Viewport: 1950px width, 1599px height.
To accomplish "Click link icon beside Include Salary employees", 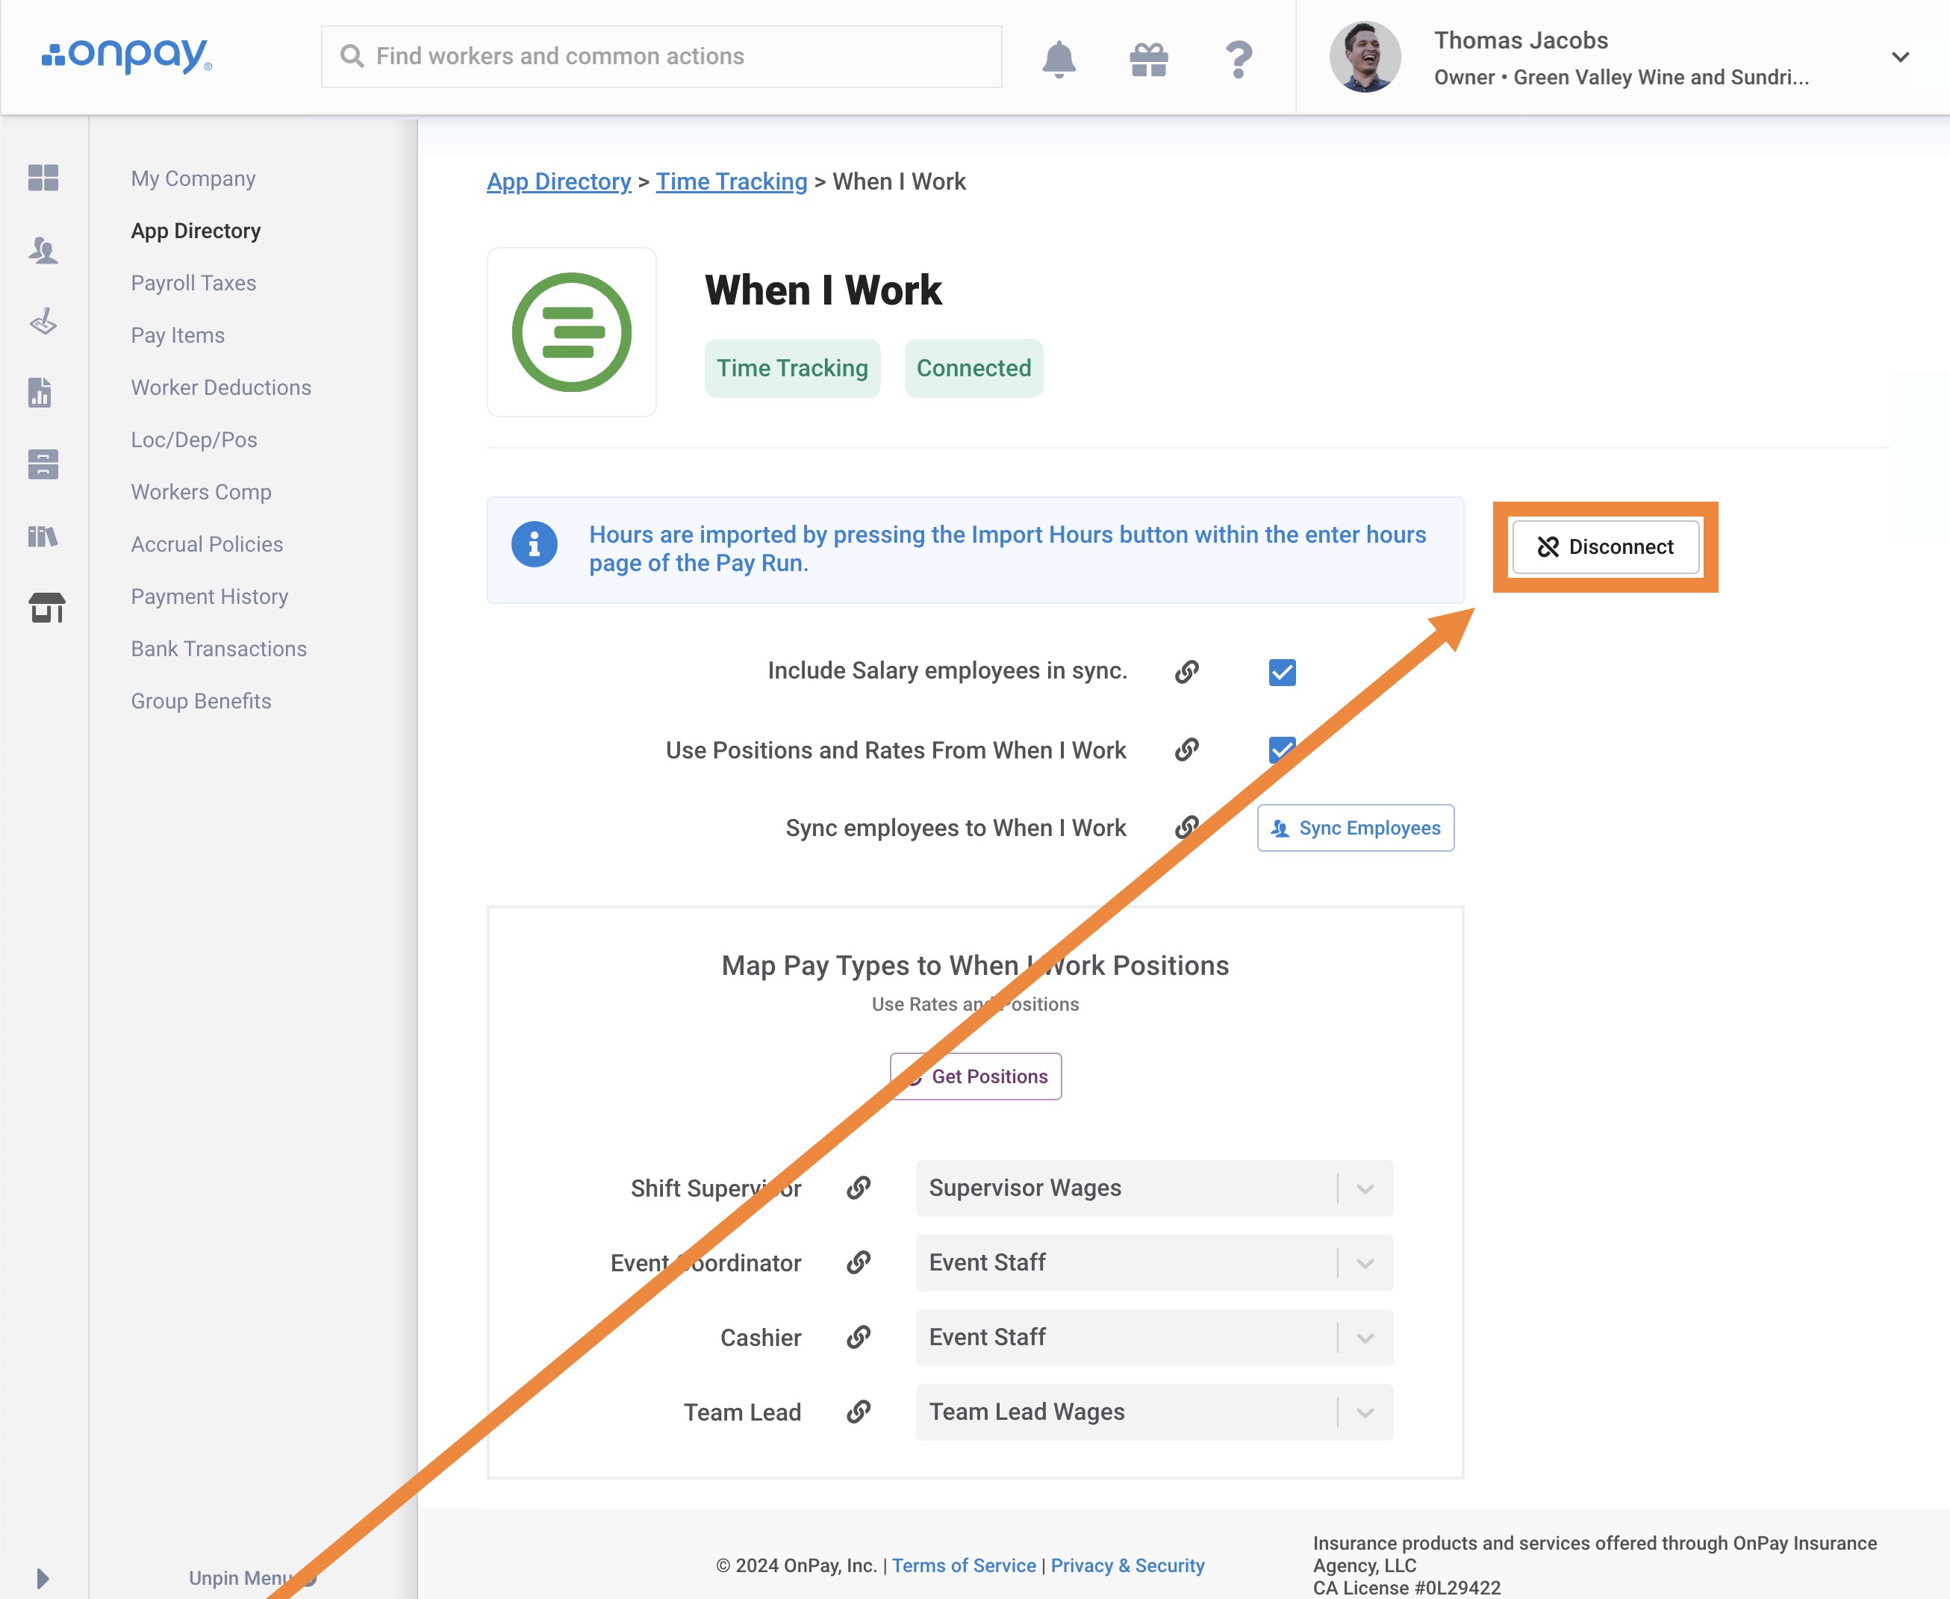I will click(x=1186, y=671).
